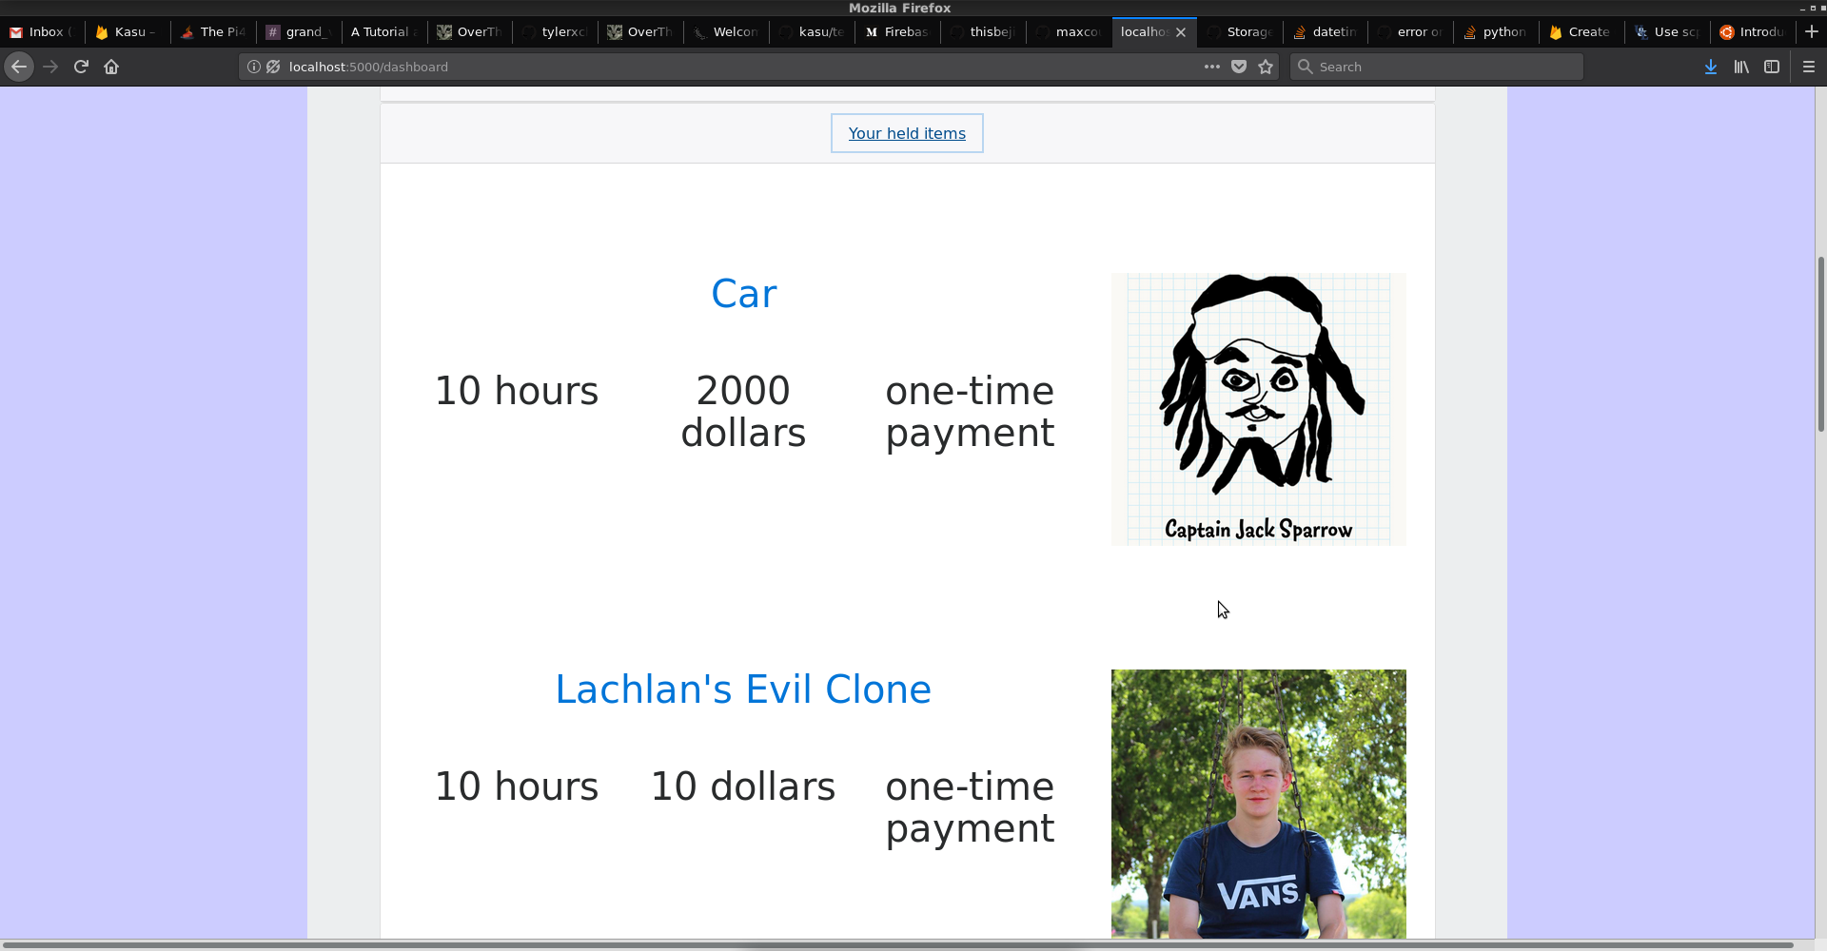The image size is (1827, 951).
Task: Switch to the Firebas Medium tab
Action: 898,31
